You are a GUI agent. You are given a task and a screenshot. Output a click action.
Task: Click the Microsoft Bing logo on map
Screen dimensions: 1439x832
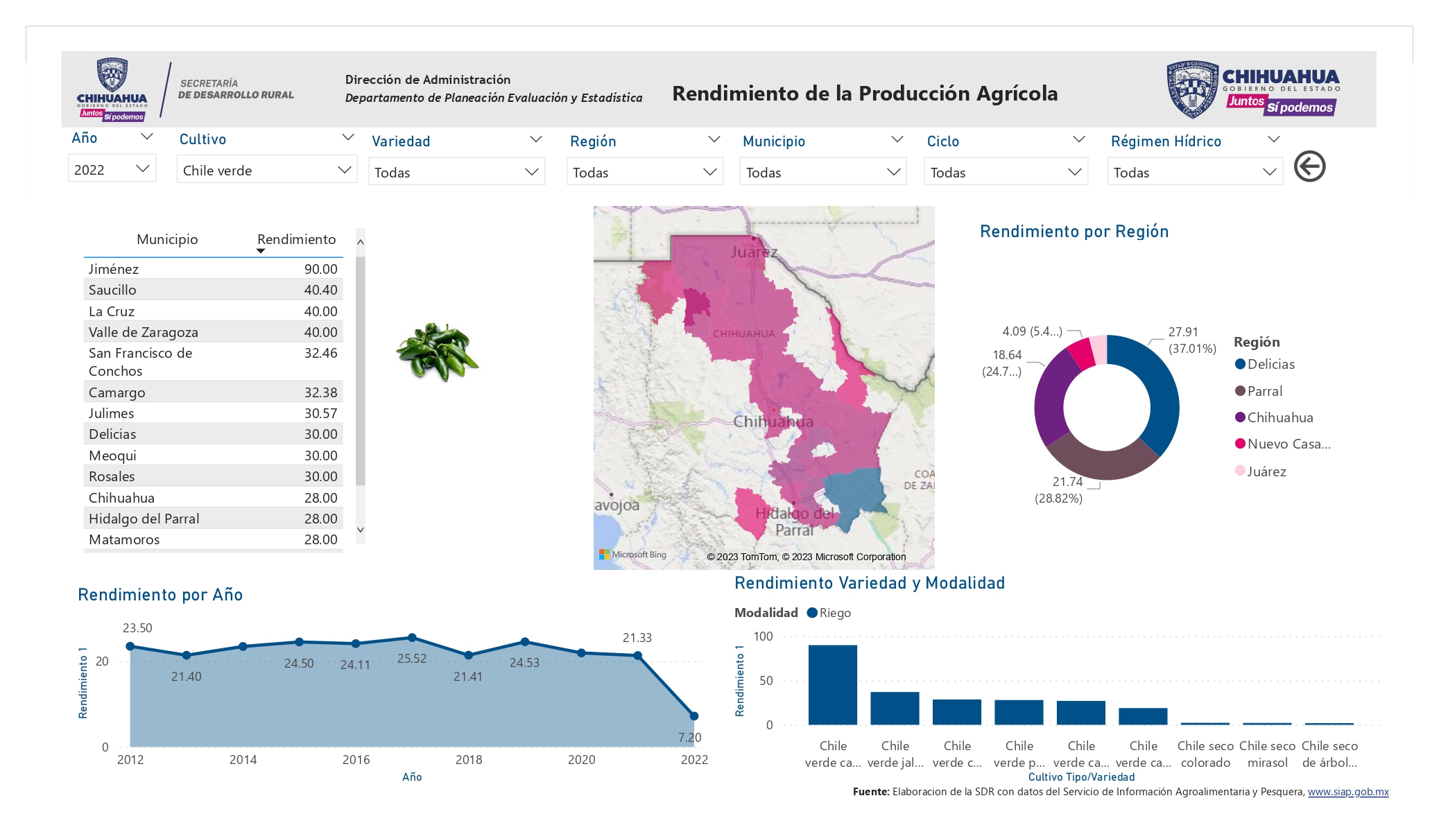tap(632, 555)
